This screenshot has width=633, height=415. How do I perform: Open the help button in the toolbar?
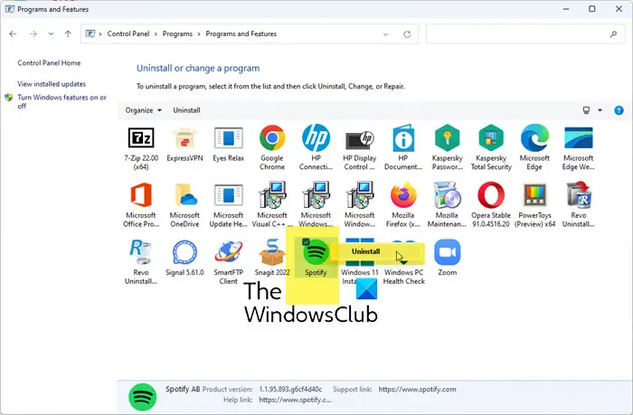619,110
